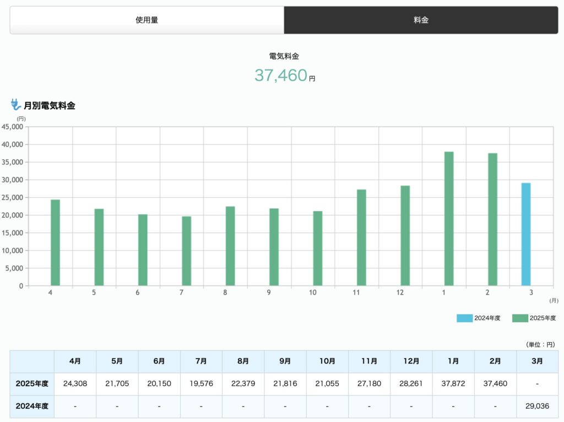This screenshot has width=564, height=422.
Task: Click the plug icon beside 月別電気料金
Action: click(x=16, y=105)
